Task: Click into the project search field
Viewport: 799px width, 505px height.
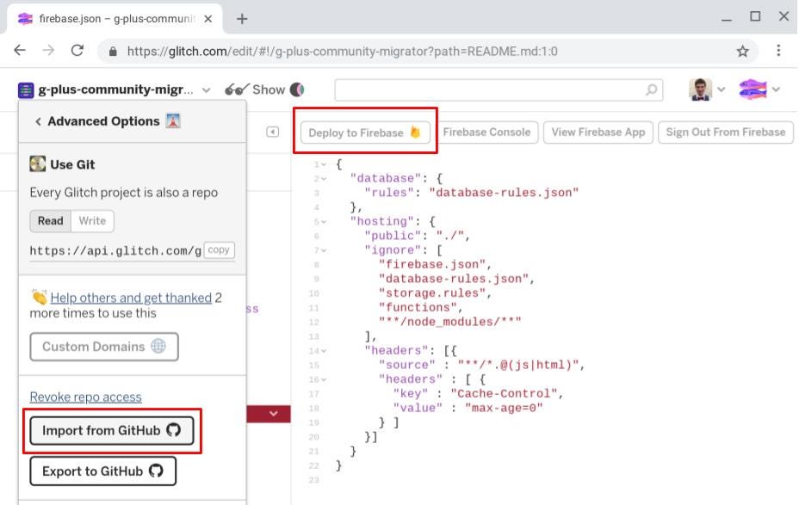Action: pyautogui.click(x=499, y=90)
